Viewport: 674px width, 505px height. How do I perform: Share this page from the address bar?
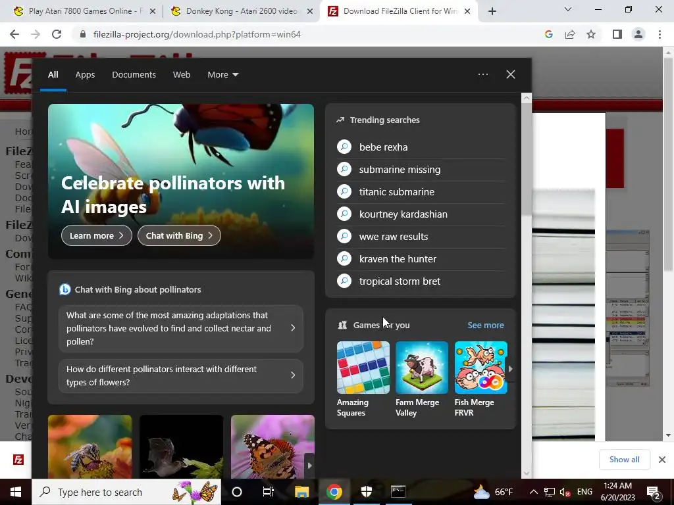(570, 34)
